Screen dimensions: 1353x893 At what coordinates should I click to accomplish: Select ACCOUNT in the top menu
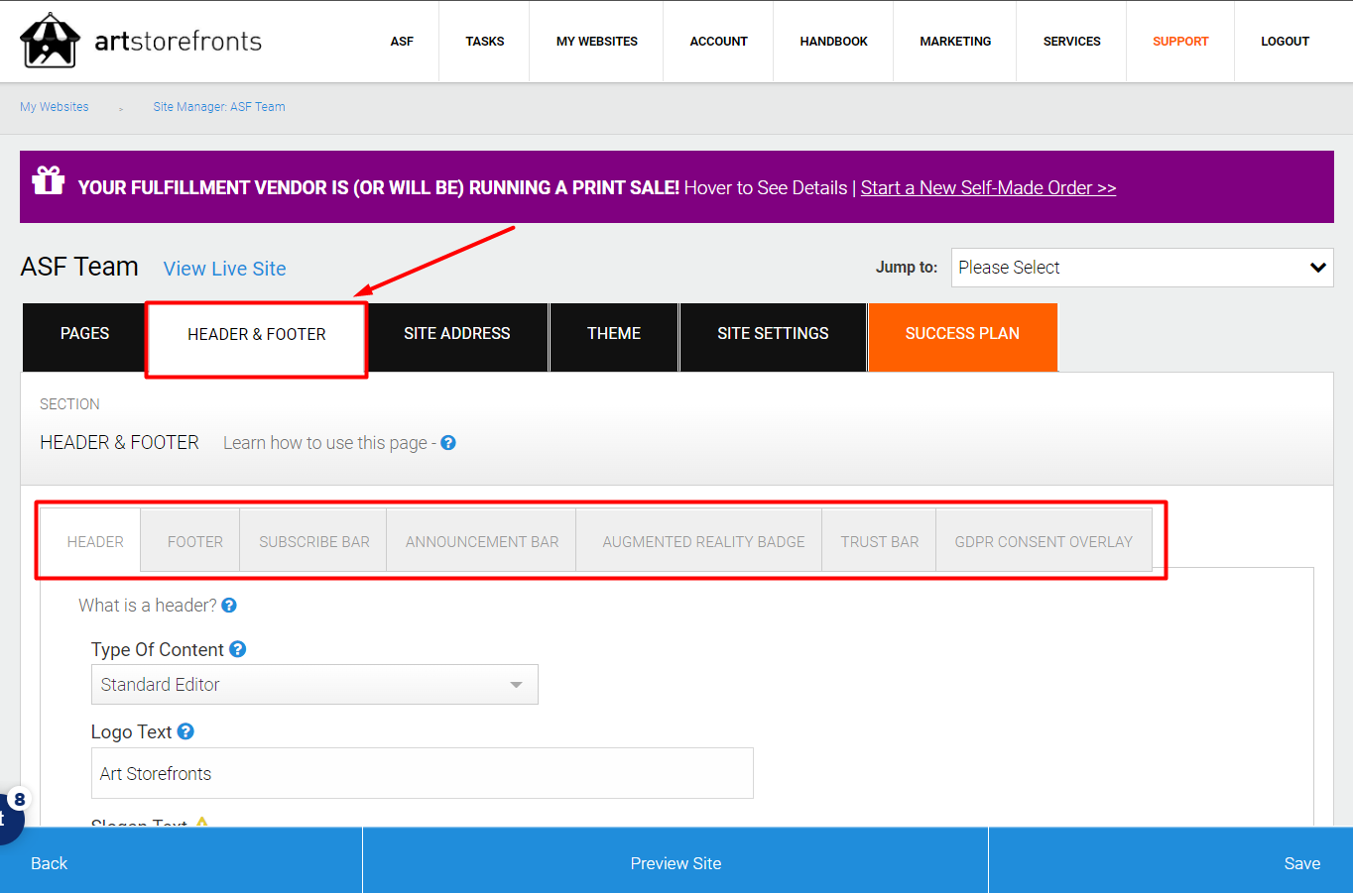(719, 42)
